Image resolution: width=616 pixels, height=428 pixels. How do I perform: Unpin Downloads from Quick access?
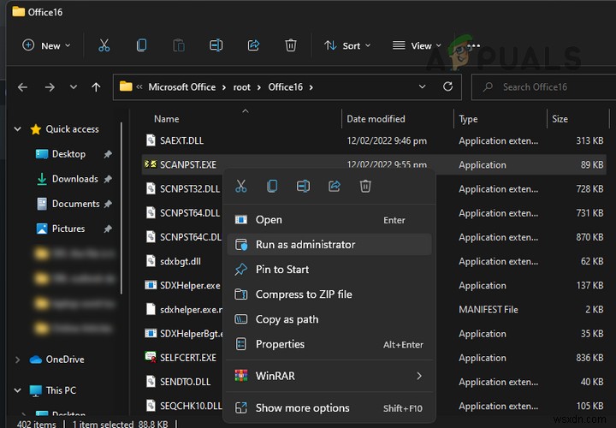click(108, 179)
